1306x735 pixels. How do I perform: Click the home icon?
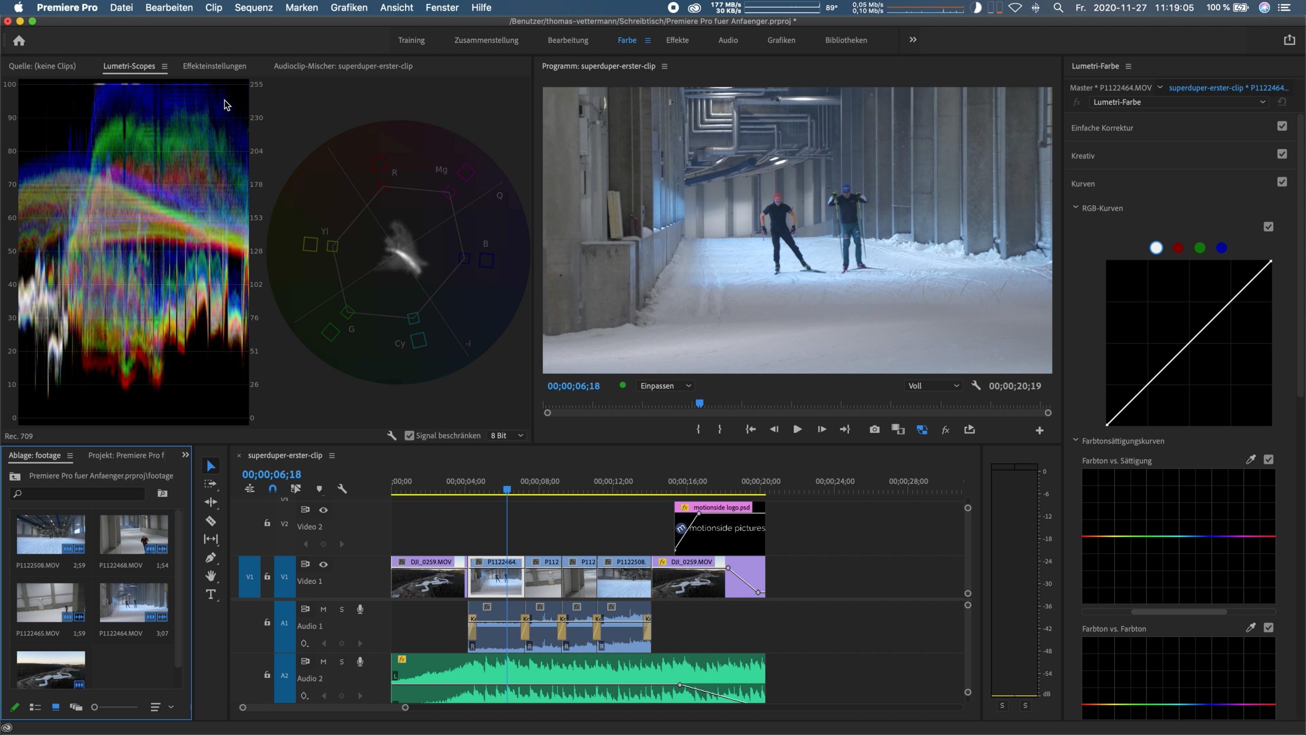[x=19, y=40]
